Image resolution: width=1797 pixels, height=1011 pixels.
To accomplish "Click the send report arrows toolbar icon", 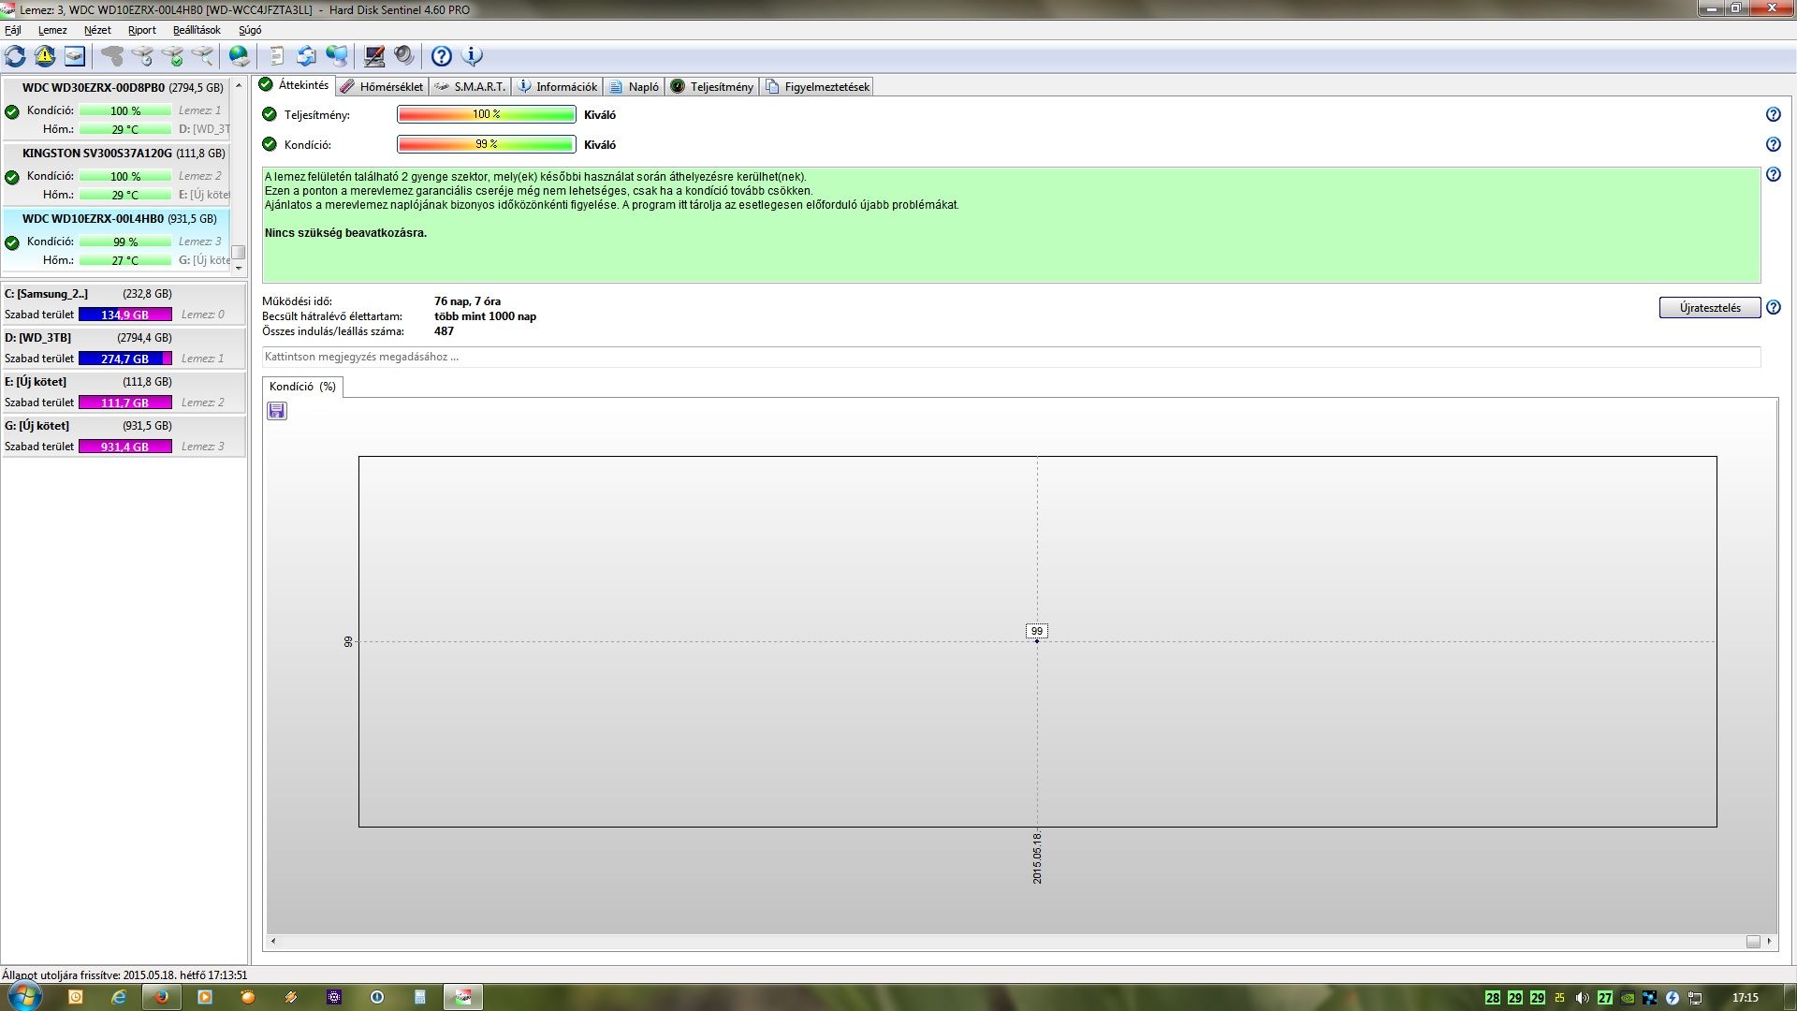I will [x=306, y=56].
